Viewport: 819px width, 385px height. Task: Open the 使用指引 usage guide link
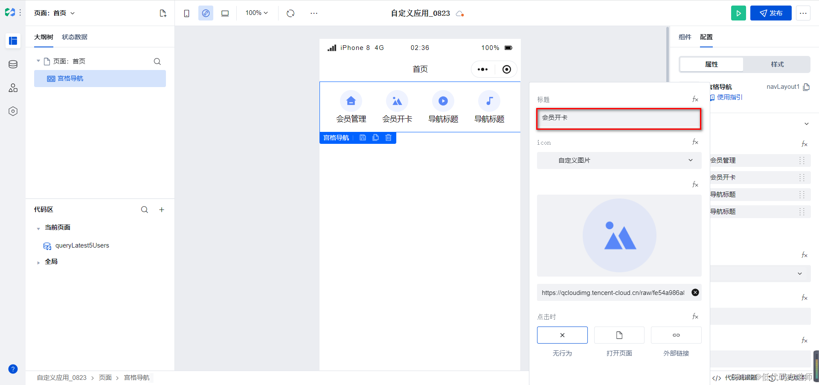click(x=726, y=97)
